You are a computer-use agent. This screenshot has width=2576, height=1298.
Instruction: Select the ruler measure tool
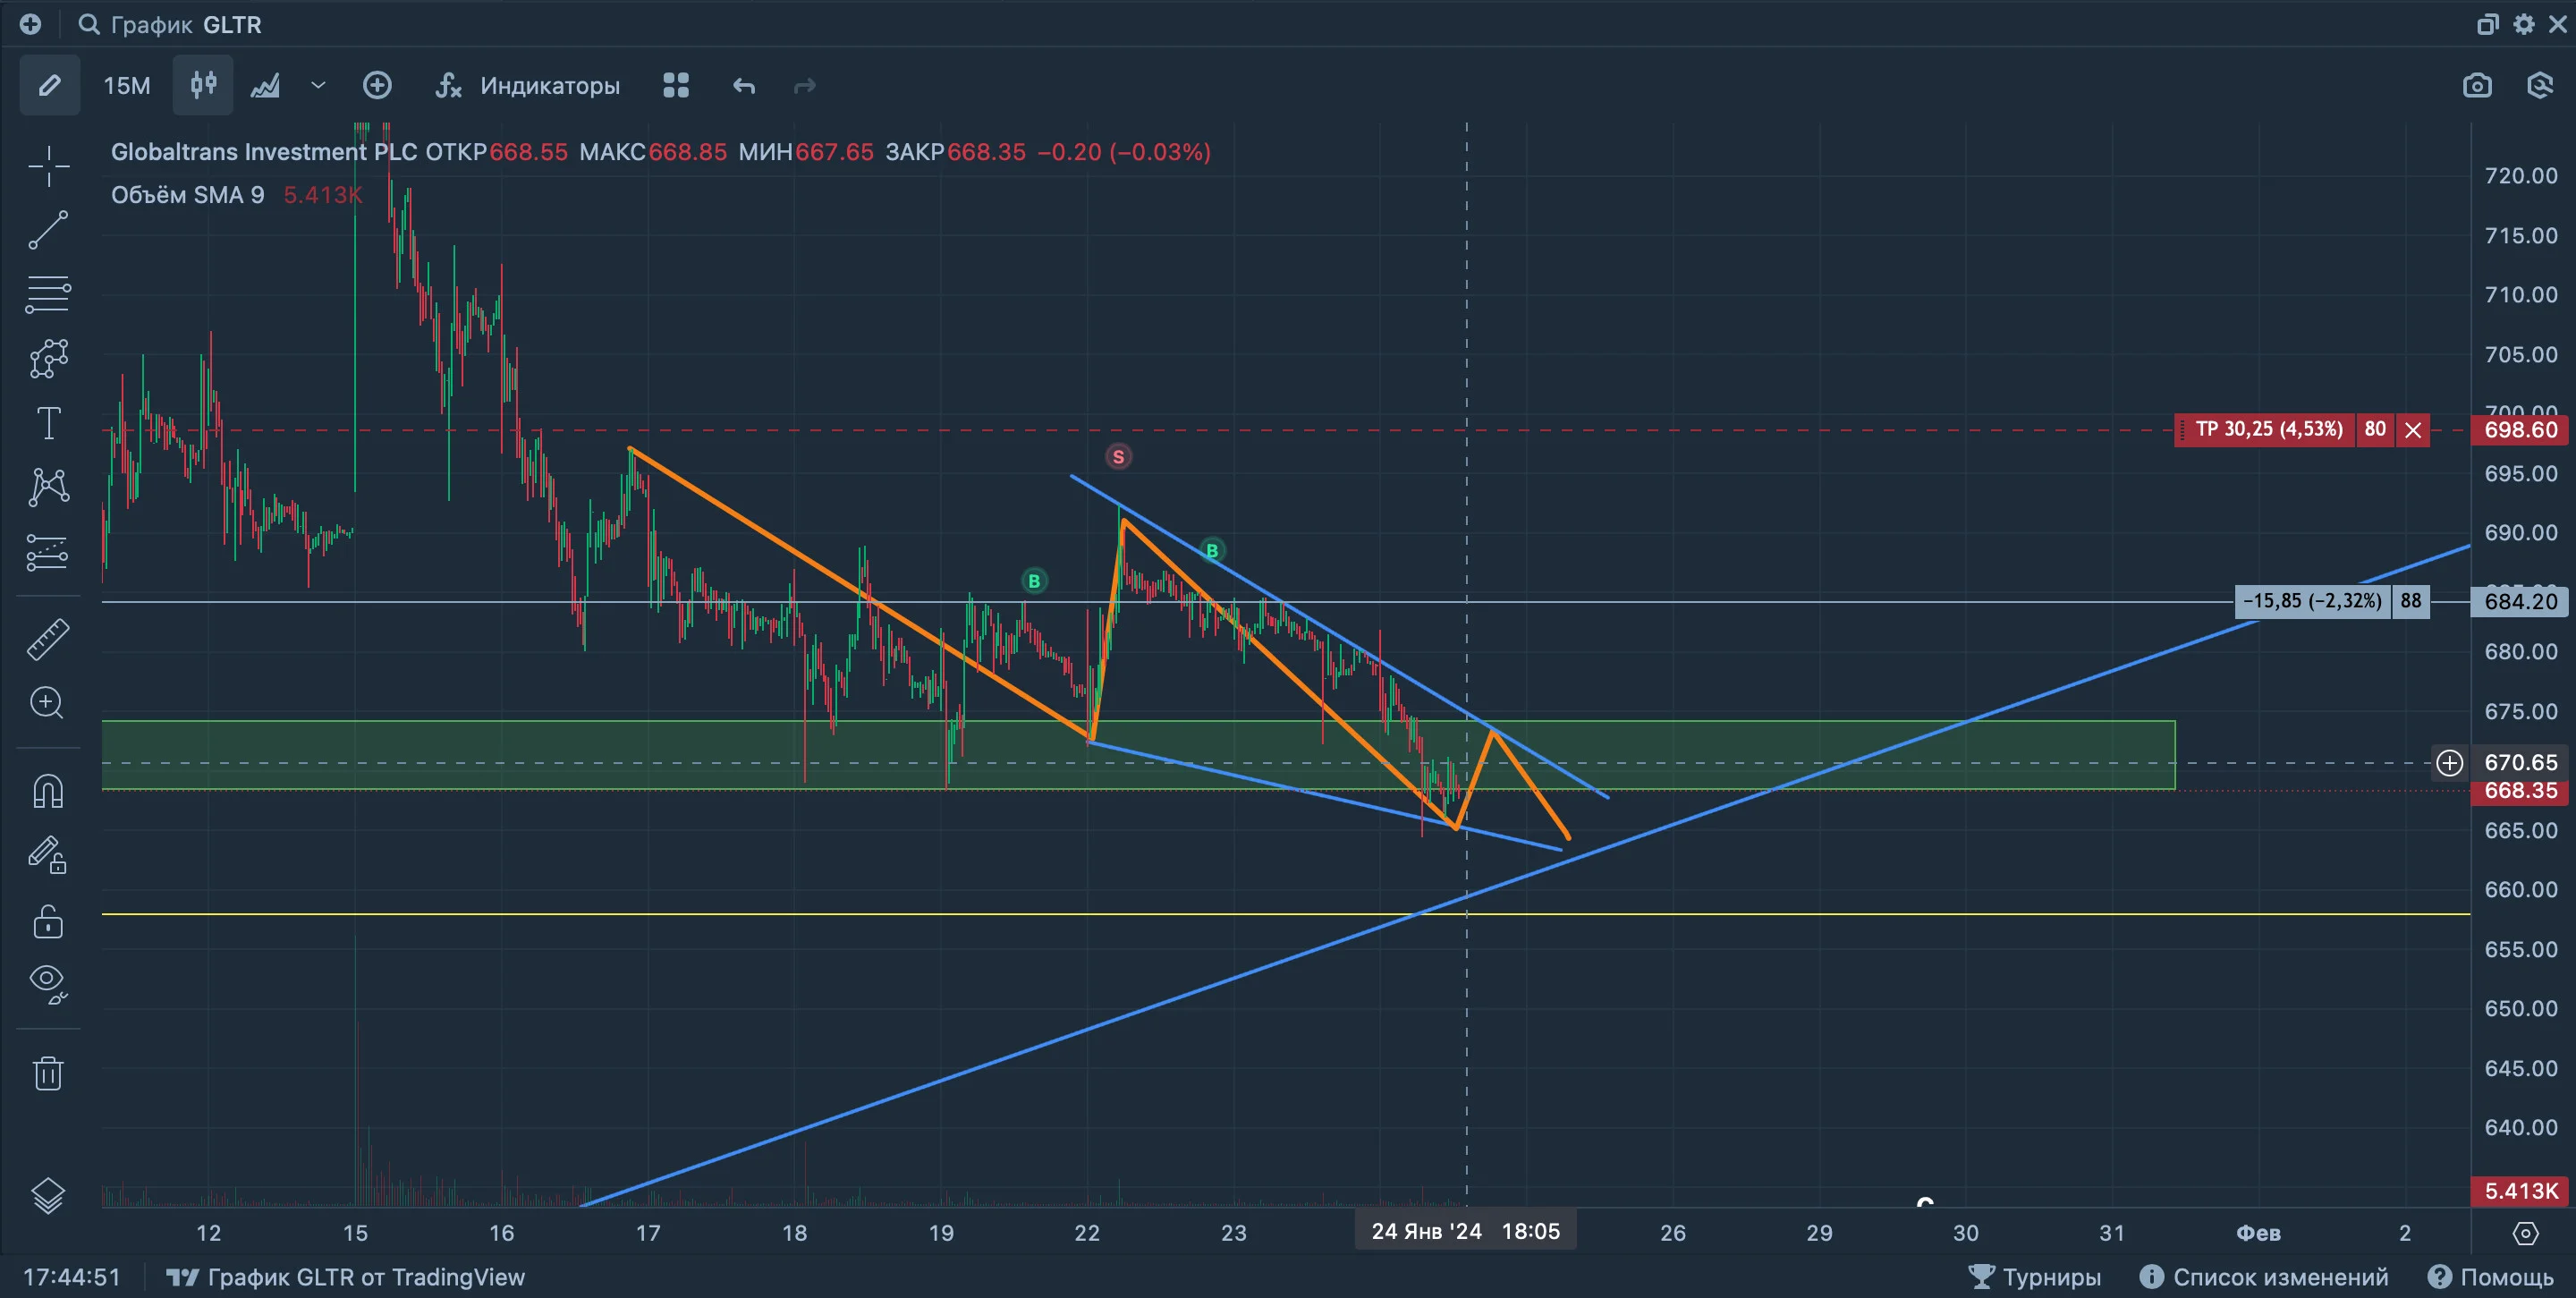(48, 639)
